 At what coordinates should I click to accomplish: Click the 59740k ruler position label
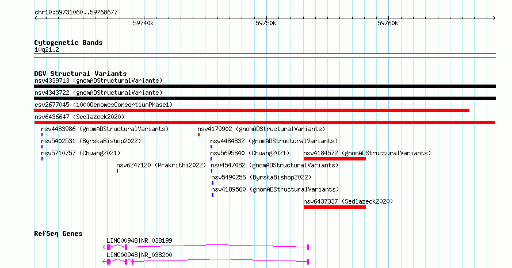coord(143,23)
